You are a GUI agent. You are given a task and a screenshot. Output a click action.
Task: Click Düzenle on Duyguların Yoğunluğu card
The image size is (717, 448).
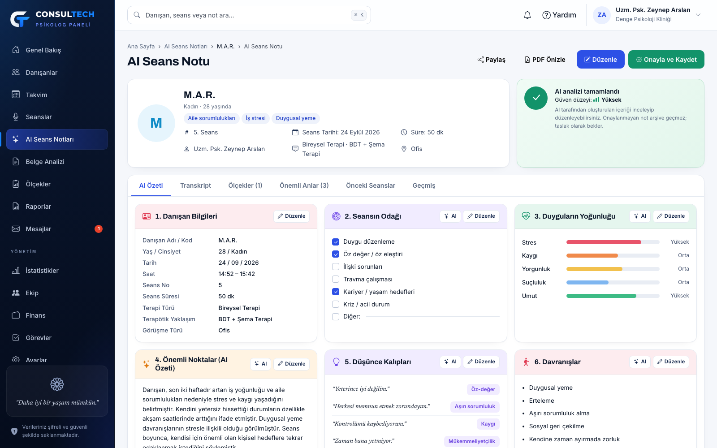671,216
